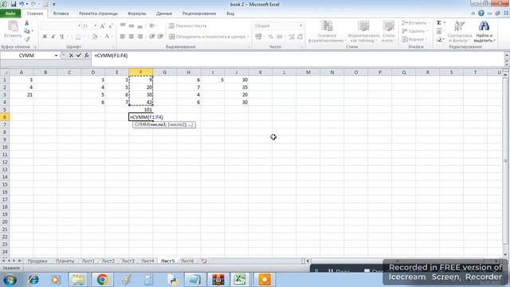This screenshot has width=510, height=287.
Task: Click the fx insert function icon
Action: coord(86,55)
